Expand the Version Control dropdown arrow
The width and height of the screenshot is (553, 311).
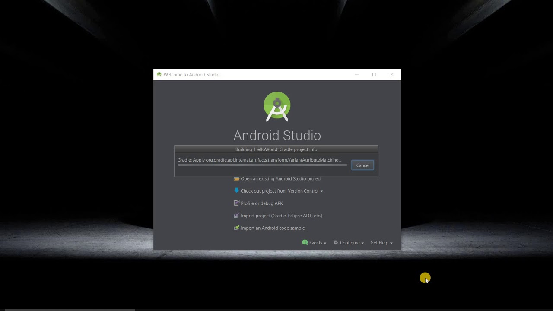tap(321, 191)
